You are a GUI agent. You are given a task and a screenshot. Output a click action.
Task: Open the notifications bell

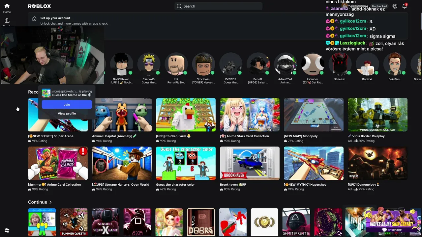[x=405, y=6]
